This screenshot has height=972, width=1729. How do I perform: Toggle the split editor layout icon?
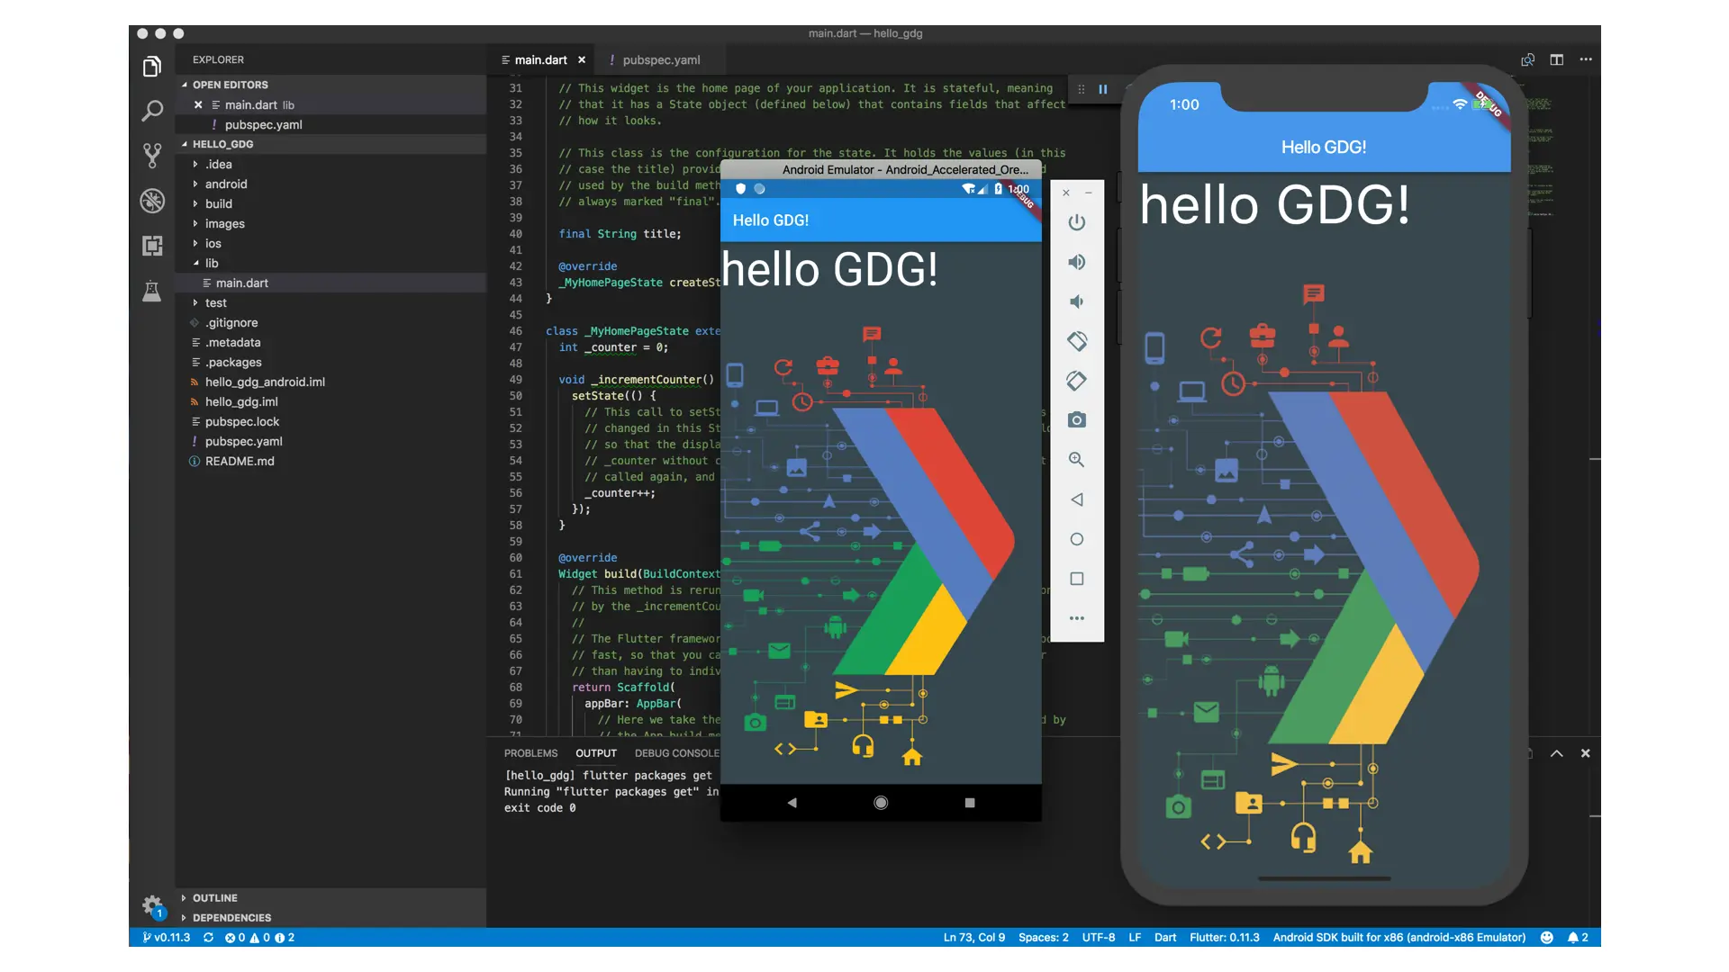point(1556,60)
